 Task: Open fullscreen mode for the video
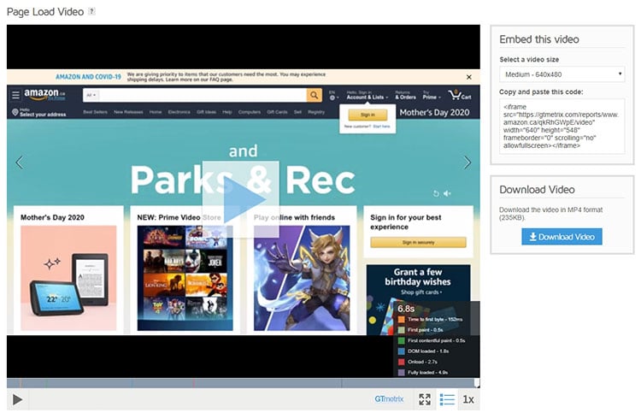pyautogui.click(x=425, y=399)
